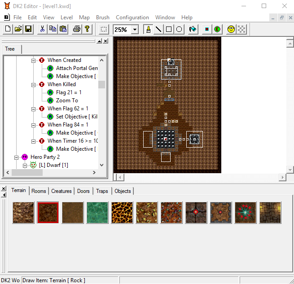Select the stone brick wall terrain swatch
The height and width of the screenshot is (284, 294).
click(270, 213)
